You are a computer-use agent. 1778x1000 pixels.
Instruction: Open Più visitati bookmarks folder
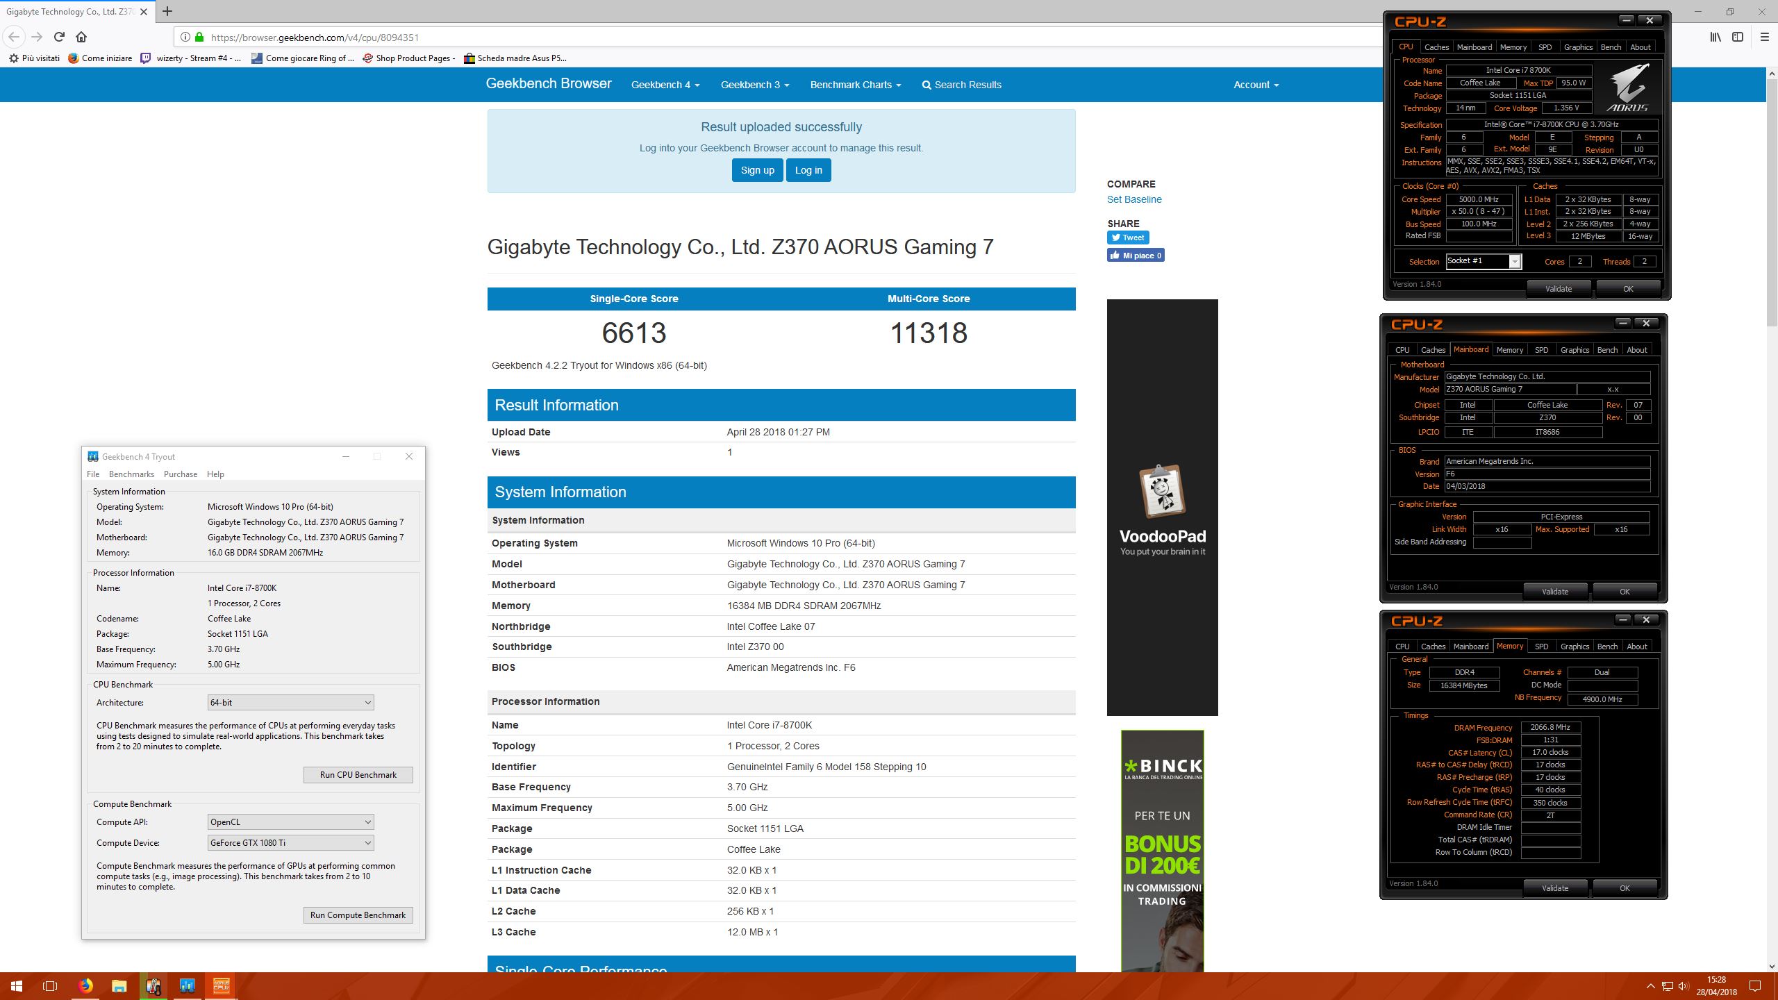34,58
